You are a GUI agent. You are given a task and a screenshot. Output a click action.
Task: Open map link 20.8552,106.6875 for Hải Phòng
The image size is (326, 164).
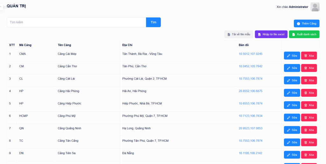[x=251, y=91]
